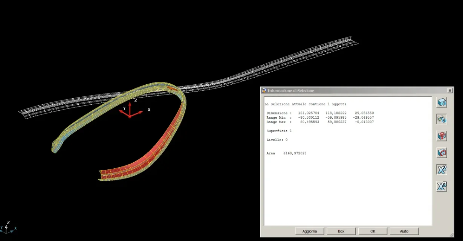Image resolution: width=463 pixels, height=241 pixels.
Task: Confirm the dialog with OK
Action: tap(373, 231)
